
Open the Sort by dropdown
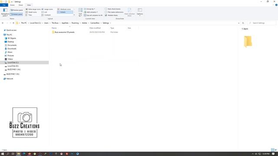click(80, 13)
